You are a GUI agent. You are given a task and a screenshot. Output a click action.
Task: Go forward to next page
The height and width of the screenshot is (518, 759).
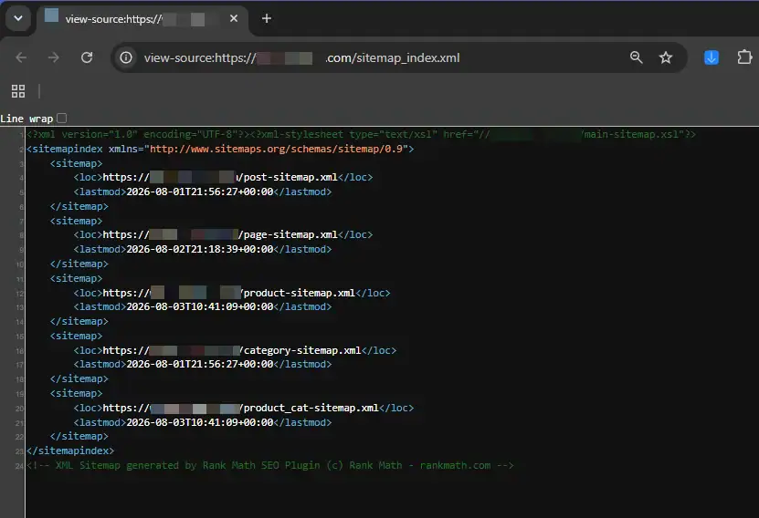point(54,58)
